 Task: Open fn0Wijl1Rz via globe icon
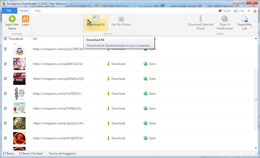[x=145, y=109]
